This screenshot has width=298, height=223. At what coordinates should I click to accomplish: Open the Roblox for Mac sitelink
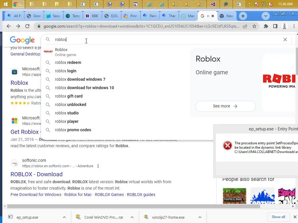pos(78,195)
